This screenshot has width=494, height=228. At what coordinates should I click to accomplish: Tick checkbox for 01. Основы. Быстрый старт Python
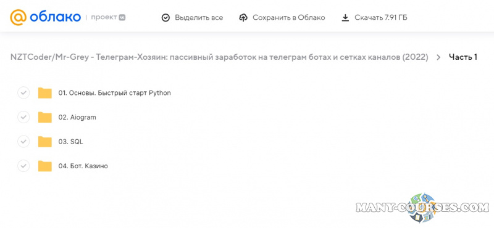(x=23, y=93)
